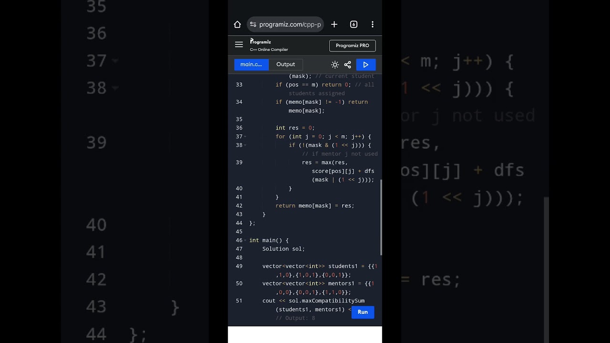Click '// Output: 8' comment

coord(295,318)
